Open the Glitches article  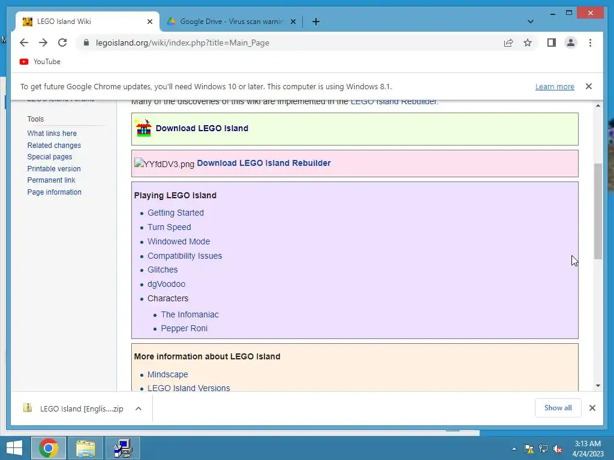point(162,270)
